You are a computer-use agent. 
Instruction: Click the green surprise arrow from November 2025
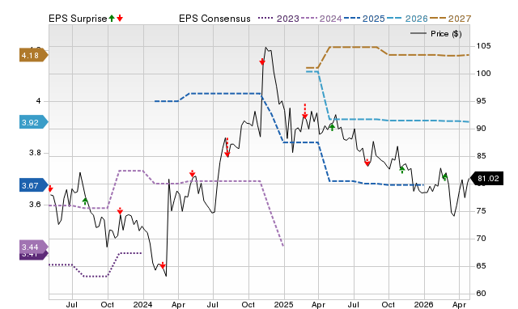pos(402,170)
